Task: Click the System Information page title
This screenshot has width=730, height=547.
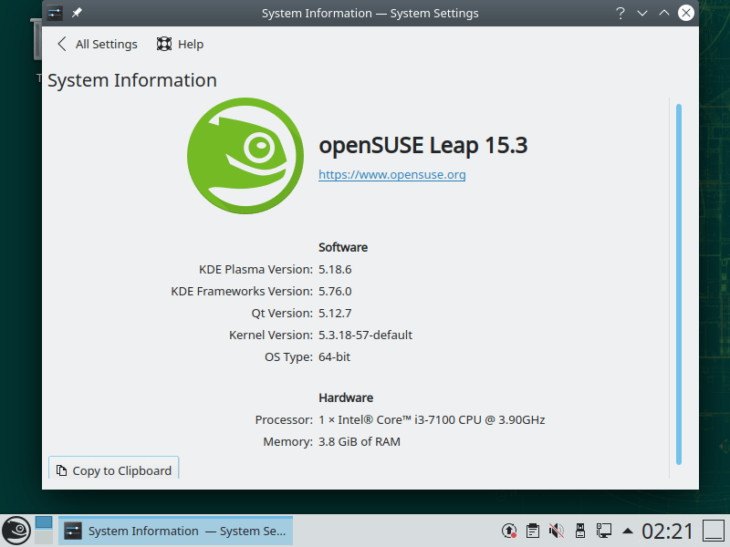Action: [x=132, y=80]
